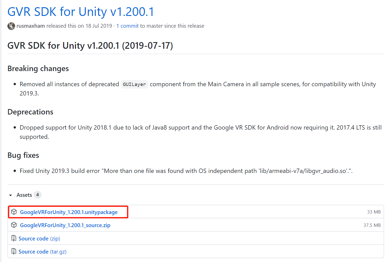Click rusmaxham's avatar image
The height and width of the screenshot is (262, 389).
[x=11, y=26]
